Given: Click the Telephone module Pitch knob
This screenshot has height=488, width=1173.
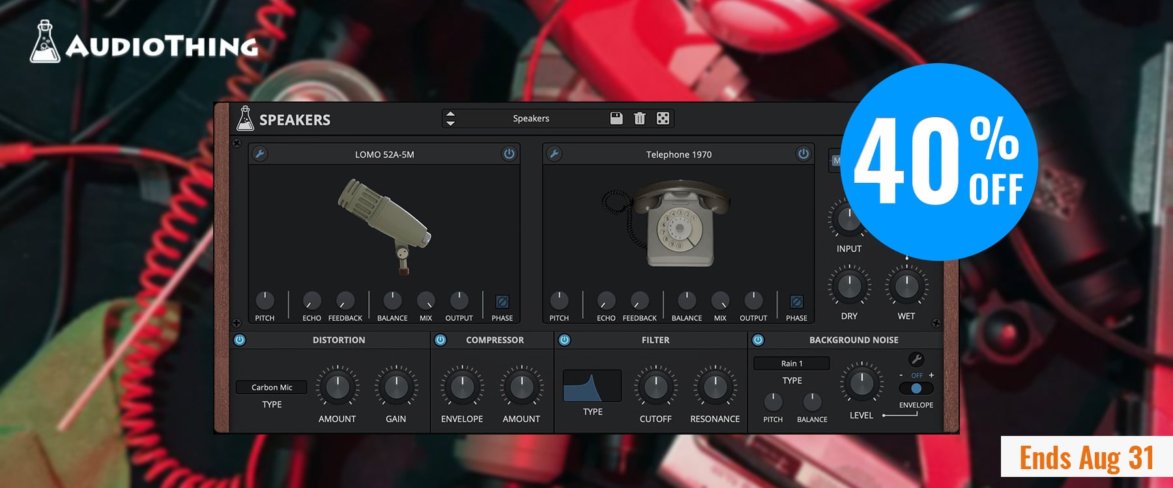Looking at the screenshot, I should pyautogui.click(x=559, y=300).
